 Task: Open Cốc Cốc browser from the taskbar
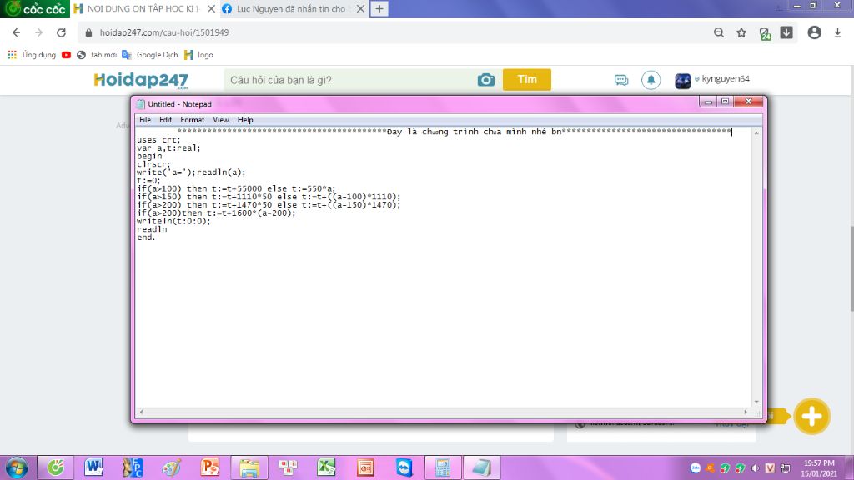coord(56,467)
